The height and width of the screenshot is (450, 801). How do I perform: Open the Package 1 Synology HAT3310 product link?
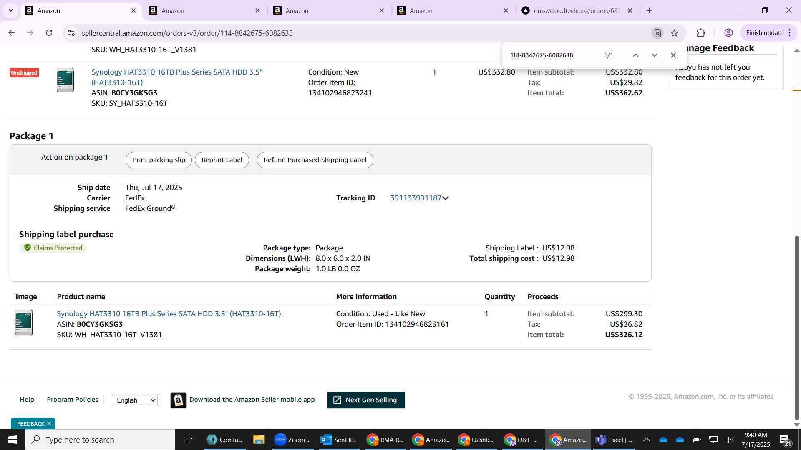point(169,314)
